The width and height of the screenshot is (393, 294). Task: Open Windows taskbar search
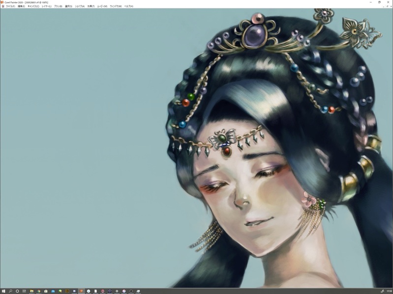[10, 291]
